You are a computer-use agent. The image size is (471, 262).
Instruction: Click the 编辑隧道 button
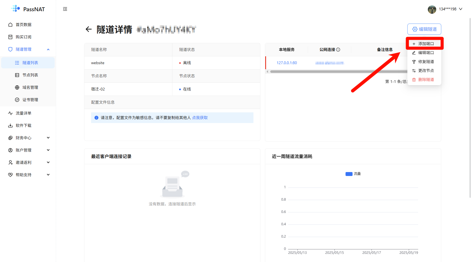(x=424, y=29)
